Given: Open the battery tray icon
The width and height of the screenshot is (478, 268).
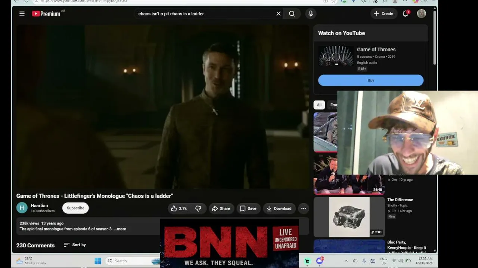Looking at the screenshot, I should click(408, 261).
